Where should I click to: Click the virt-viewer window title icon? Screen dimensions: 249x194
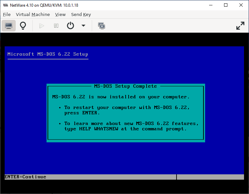(x=5, y=5)
